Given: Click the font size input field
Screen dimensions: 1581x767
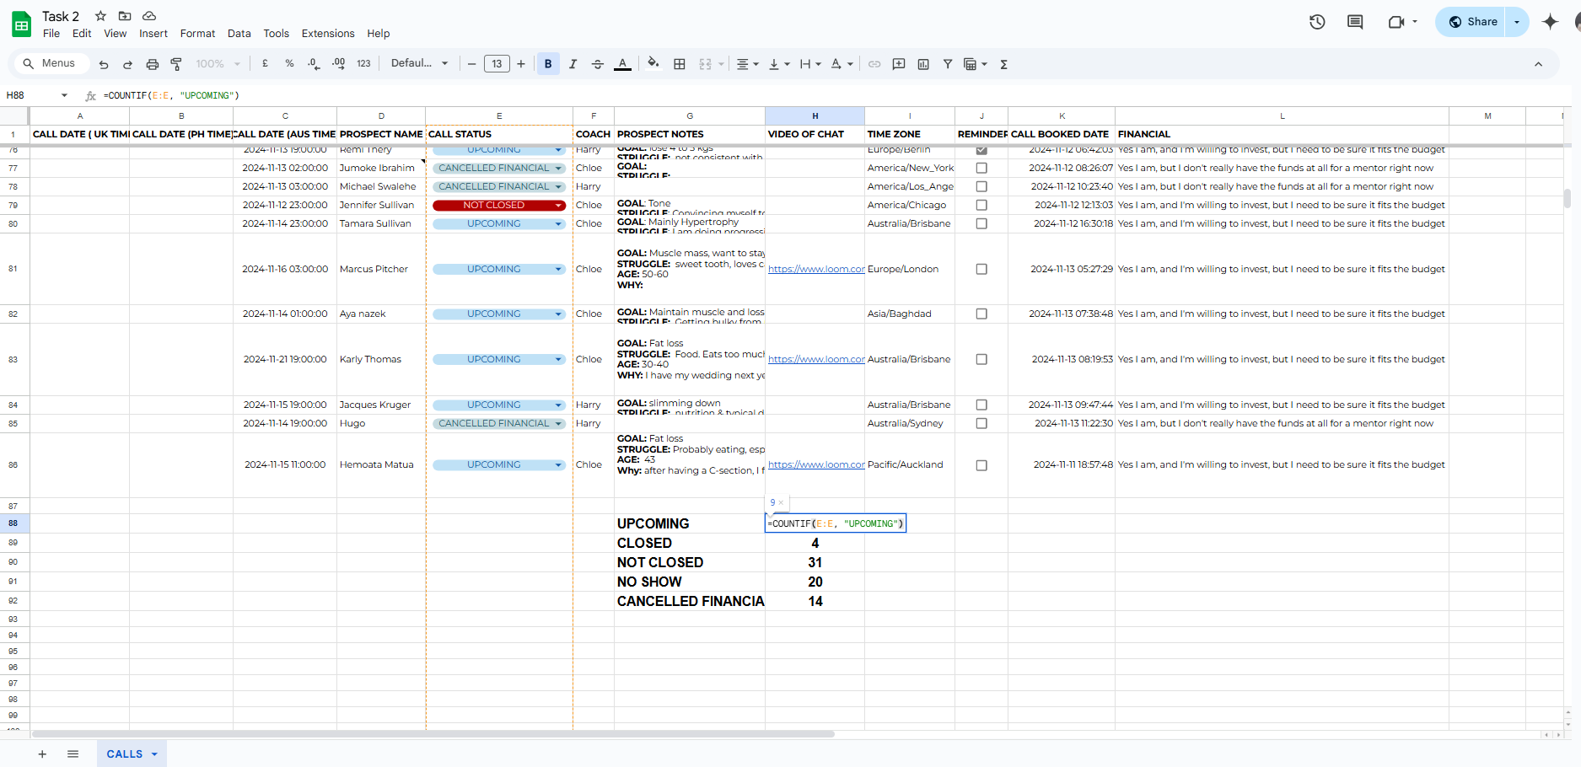Looking at the screenshot, I should 497,64.
